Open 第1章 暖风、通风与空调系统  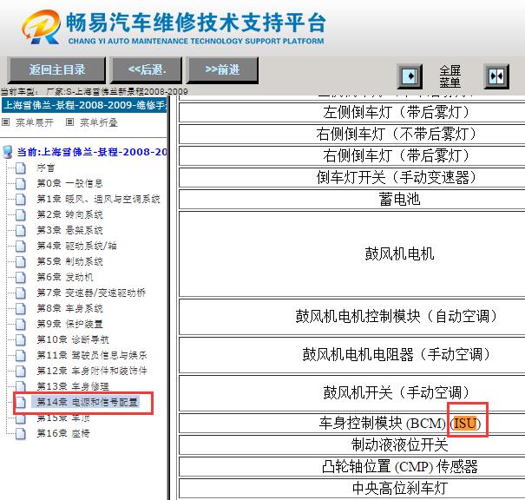point(98,199)
